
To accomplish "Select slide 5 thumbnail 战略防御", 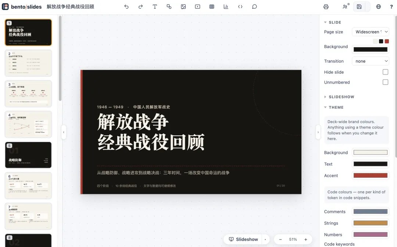I will pos(28,155).
